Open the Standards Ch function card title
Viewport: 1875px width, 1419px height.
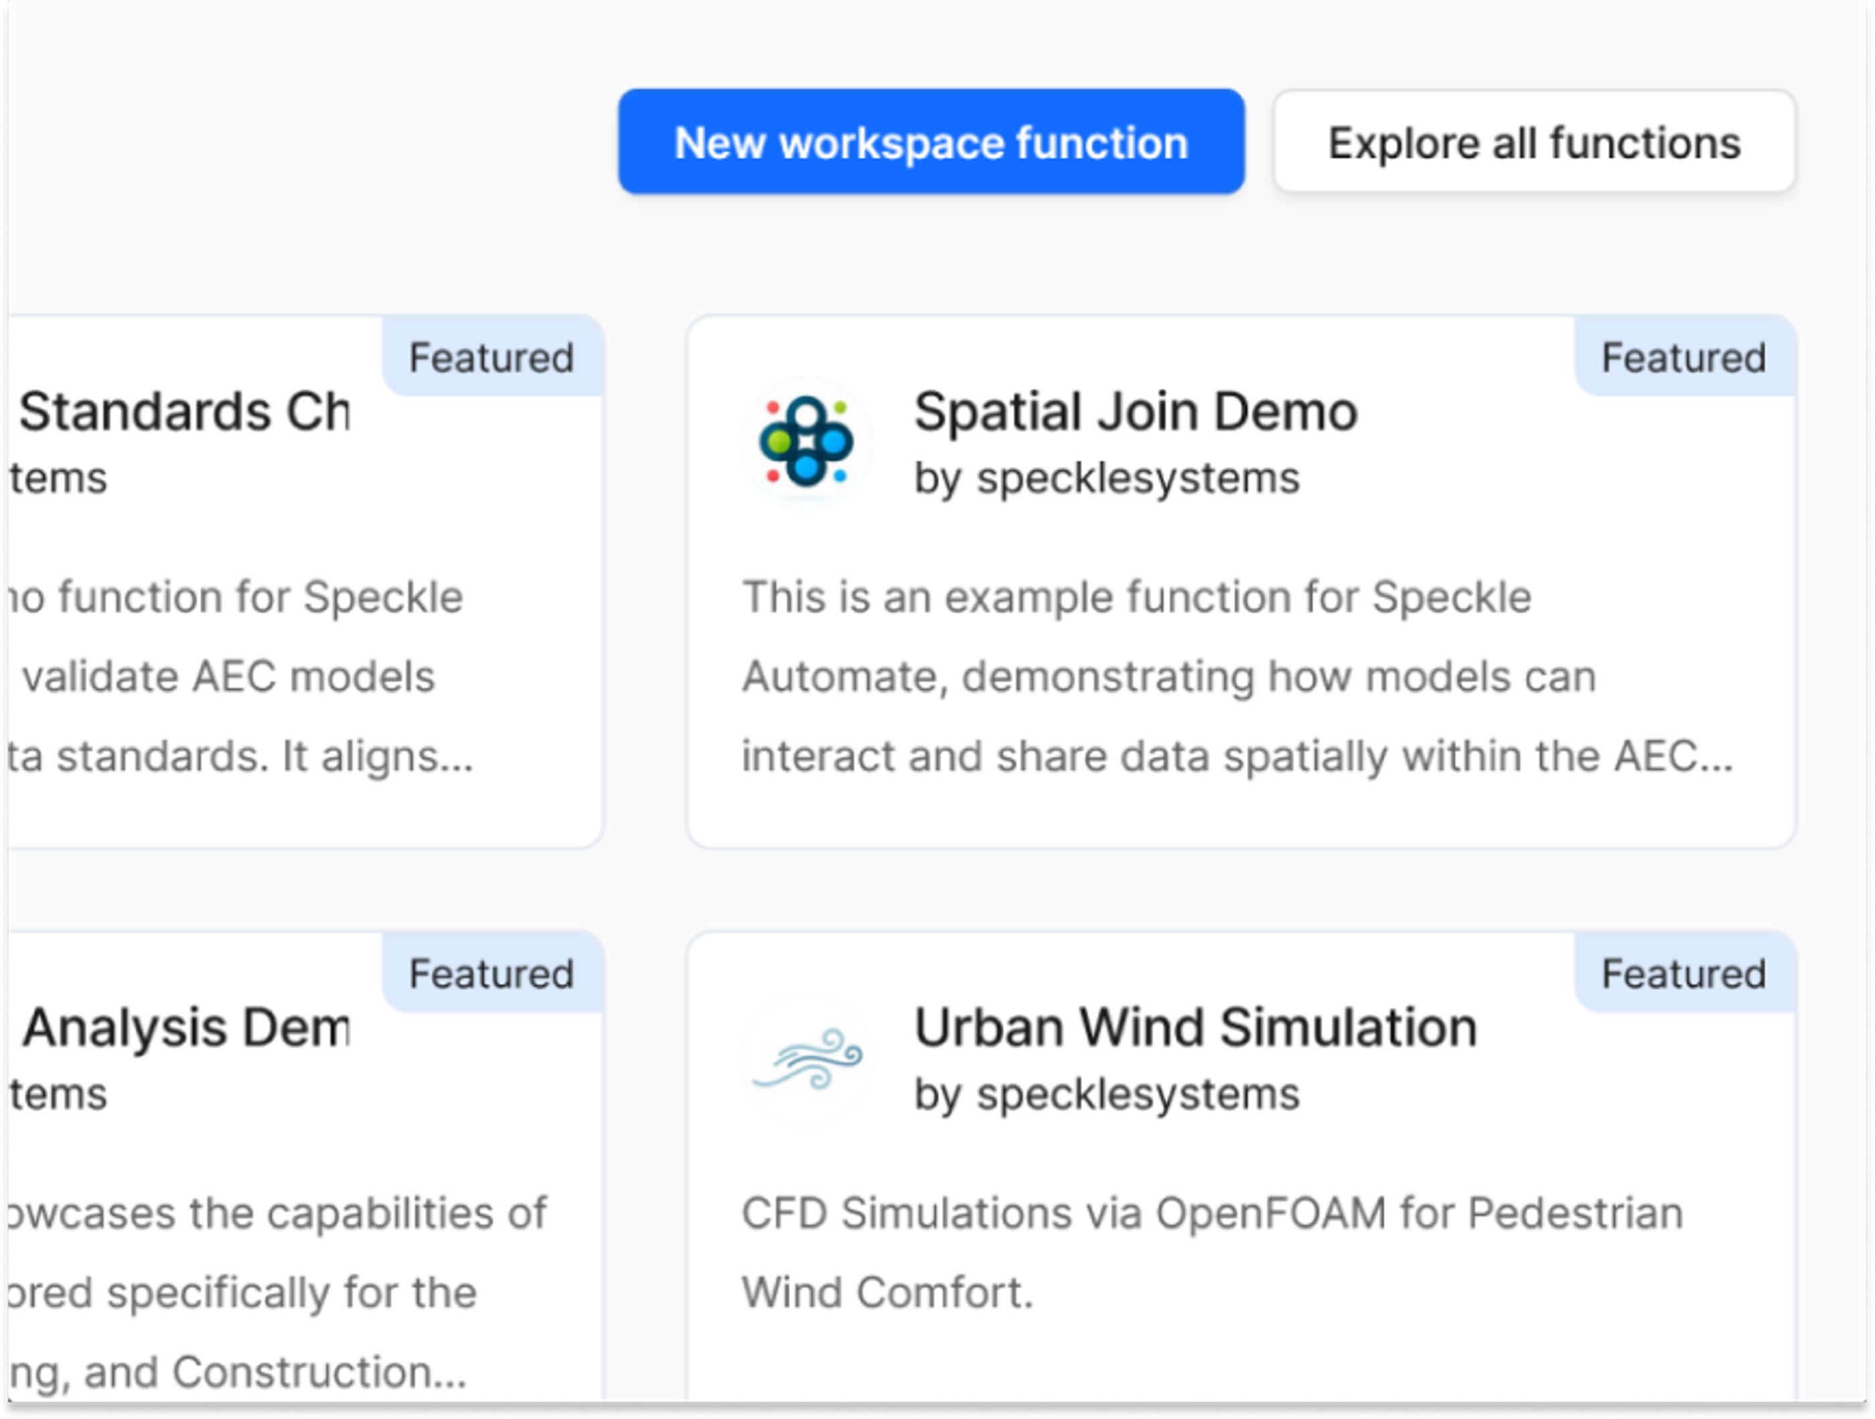(x=185, y=412)
